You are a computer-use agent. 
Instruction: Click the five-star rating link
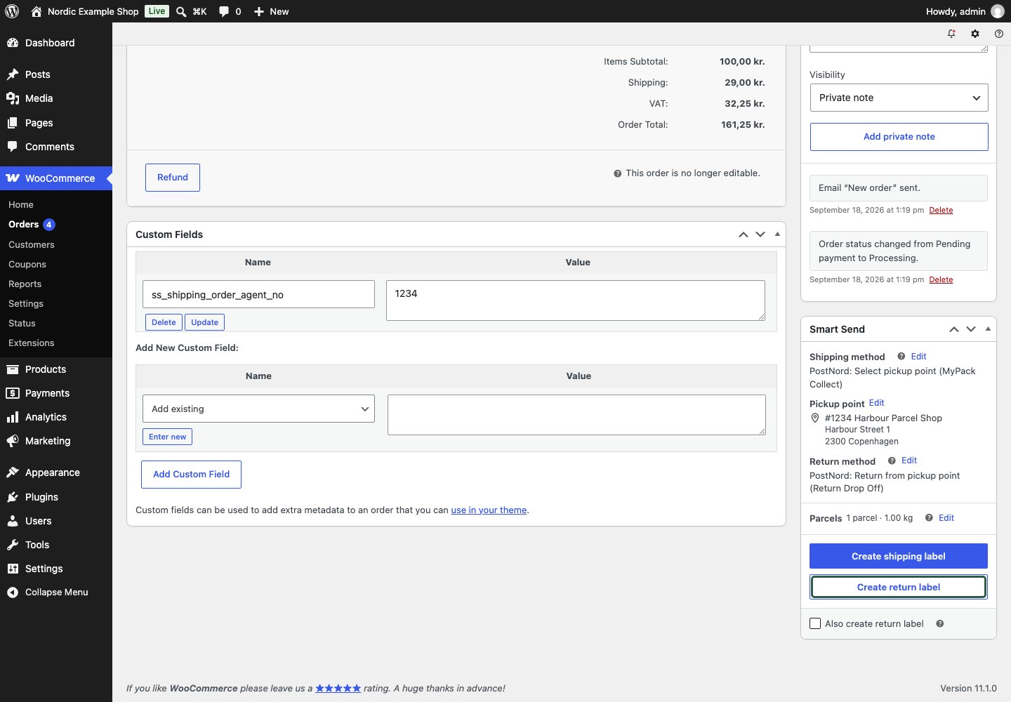point(338,689)
